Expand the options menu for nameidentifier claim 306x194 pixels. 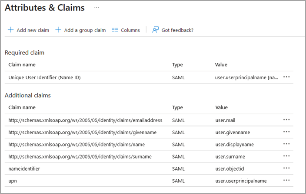click(x=286, y=168)
